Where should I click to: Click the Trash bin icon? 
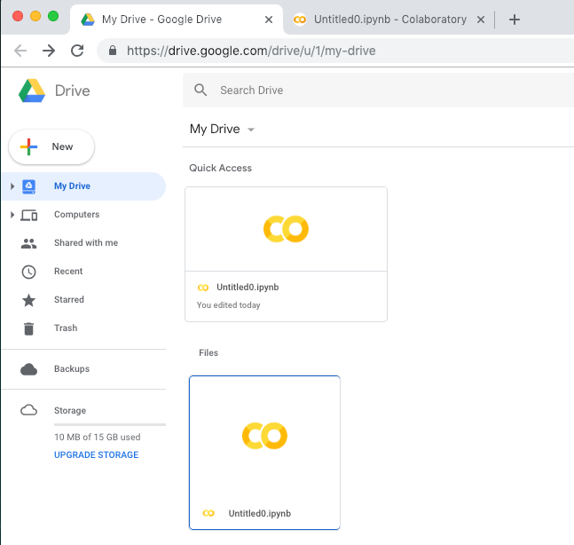pyautogui.click(x=28, y=328)
